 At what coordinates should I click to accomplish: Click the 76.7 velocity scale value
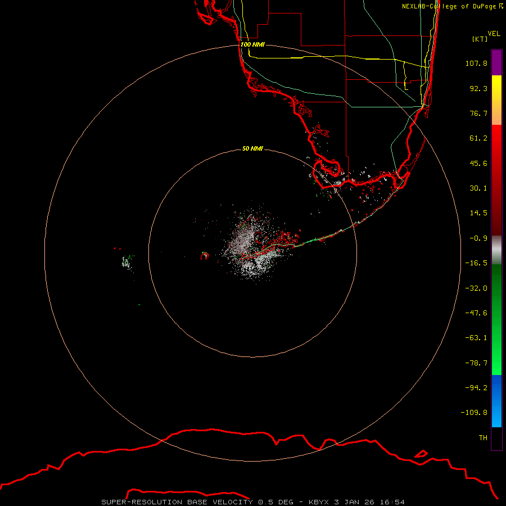click(478, 113)
